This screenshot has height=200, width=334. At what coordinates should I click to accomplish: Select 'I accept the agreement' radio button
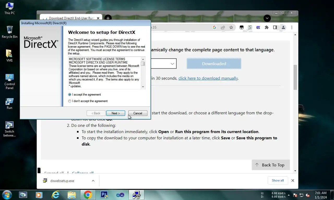click(x=70, y=95)
